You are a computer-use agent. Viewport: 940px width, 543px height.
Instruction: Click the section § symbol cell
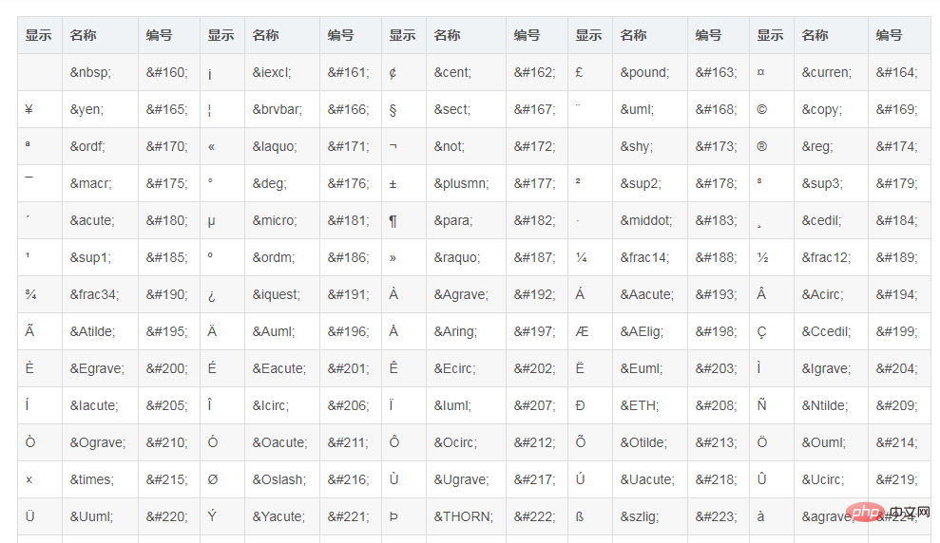(403, 109)
